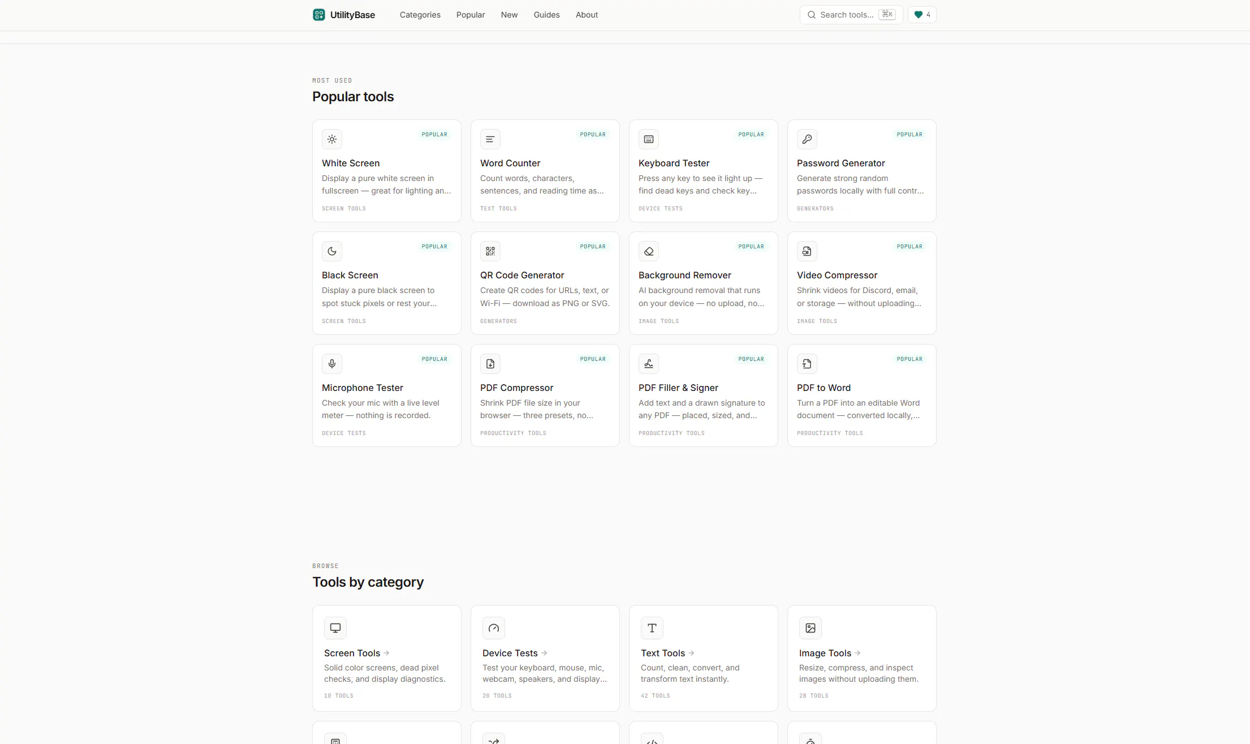Open the PDF to Word title link
This screenshot has height=744, width=1250.
pyautogui.click(x=824, y=388)
